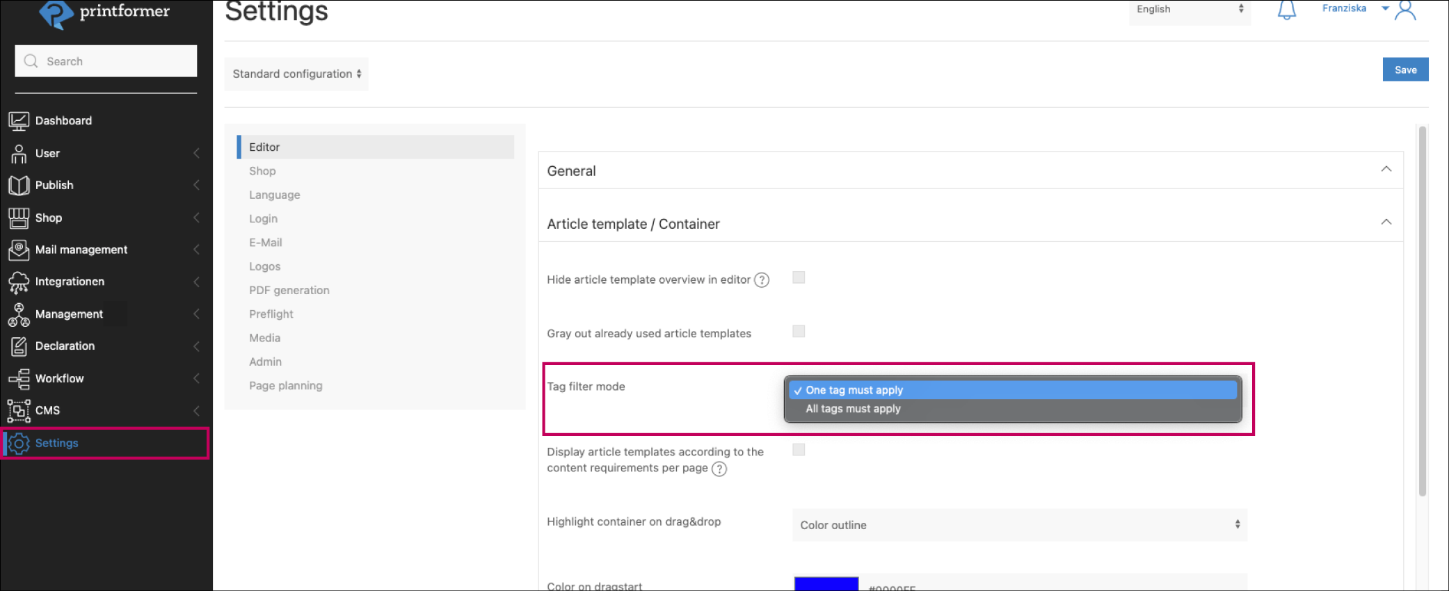Switch to the Preflight settings tab
Screen dimensions: 1449x591
click(271, 314)
